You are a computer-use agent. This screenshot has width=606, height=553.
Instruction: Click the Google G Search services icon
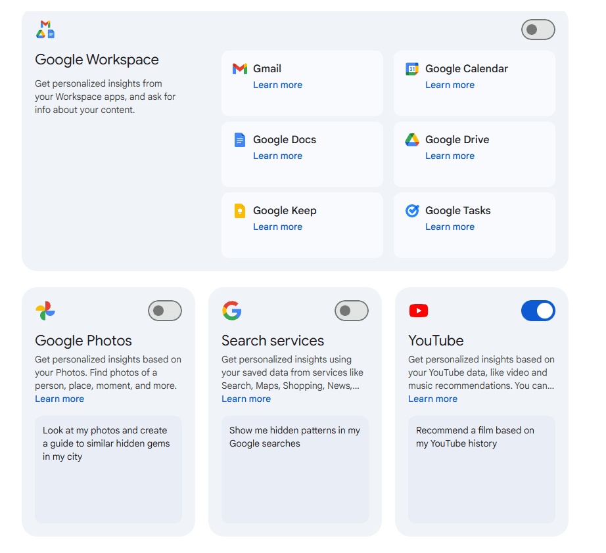click(232, 311)
